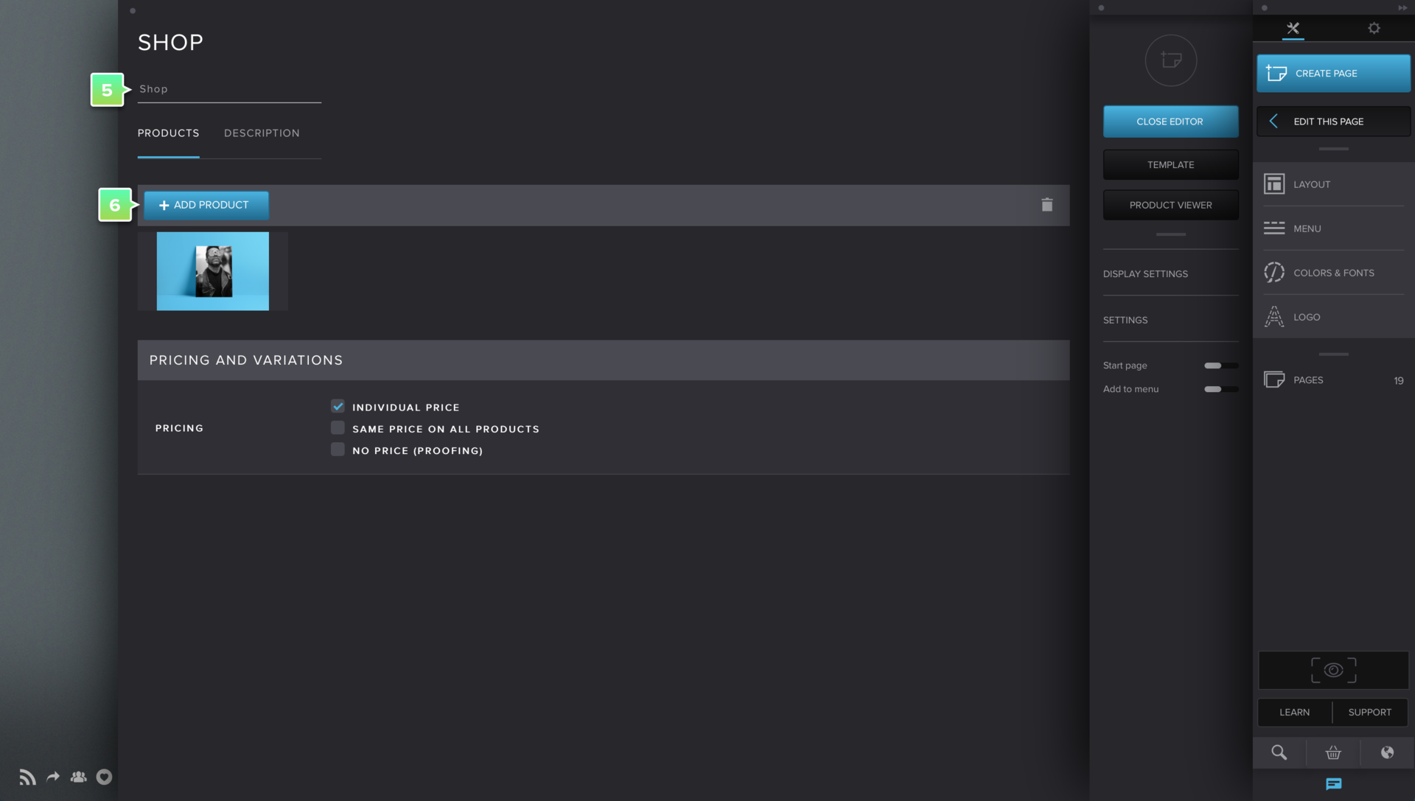Open the preview eye icon
The image size is (1415, 801).
point(1333,670)
